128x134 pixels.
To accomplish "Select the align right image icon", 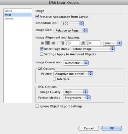I will pos(53,43).
